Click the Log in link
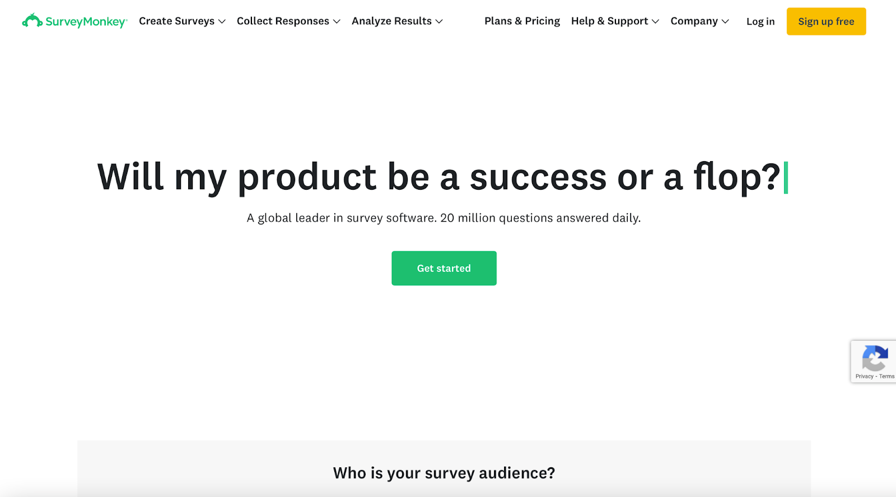Viewport: 896px width, 497px height. tap(760, 22)
